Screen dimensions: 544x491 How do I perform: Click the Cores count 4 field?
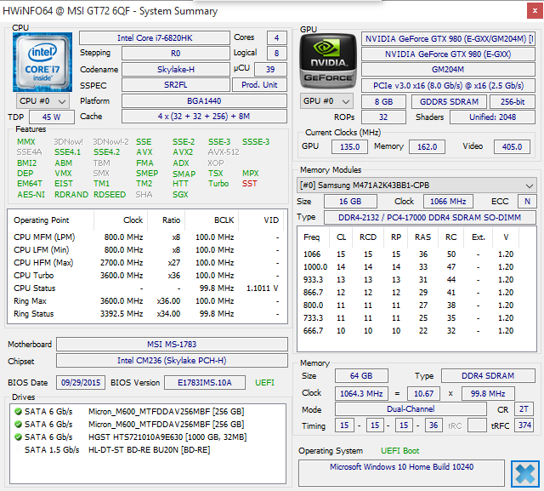276,37
